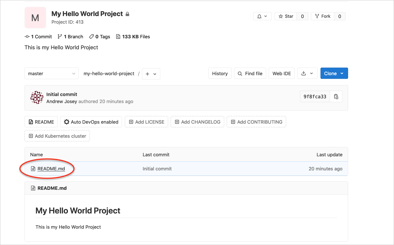Open the download source code dropdown
Screen dimensions: 394x245
point(308,73)
